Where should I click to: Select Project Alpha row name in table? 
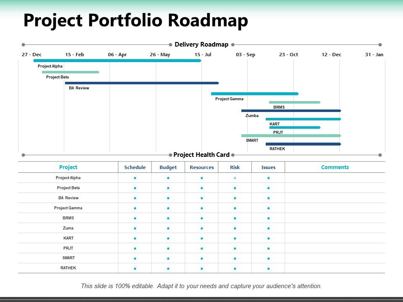[68, 178]
